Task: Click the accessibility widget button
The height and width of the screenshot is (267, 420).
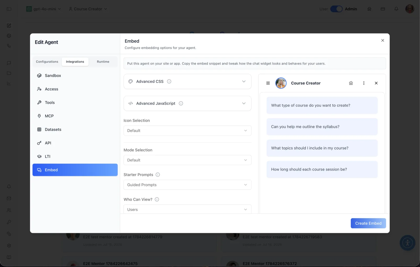Action: tap(407, 243)
